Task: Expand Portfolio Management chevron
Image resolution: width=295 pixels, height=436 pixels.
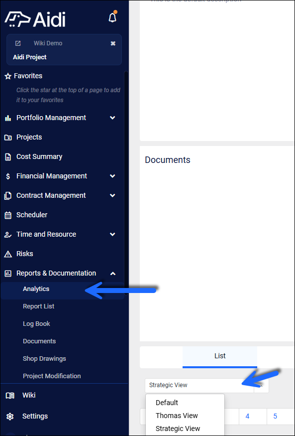Action: 112,118
